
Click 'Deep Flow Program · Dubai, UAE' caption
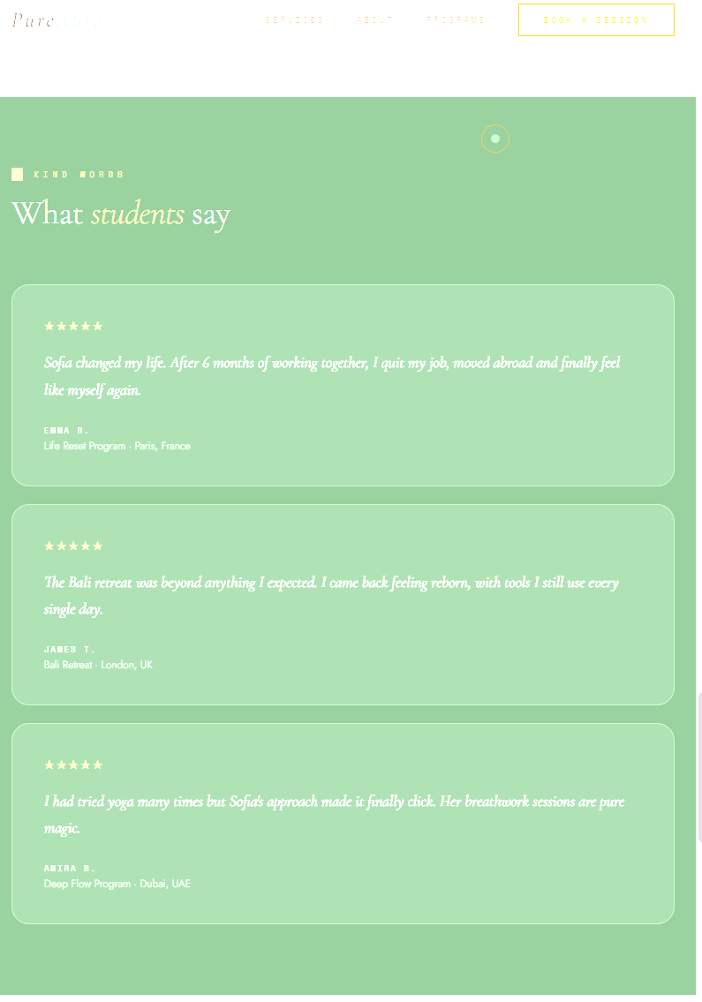click(117, 884)
